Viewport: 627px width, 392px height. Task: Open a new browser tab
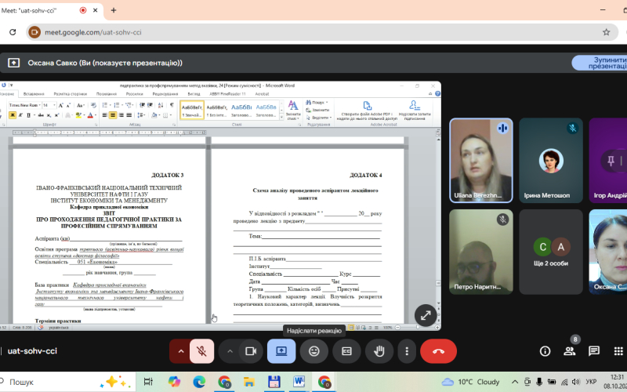point(114,10)
